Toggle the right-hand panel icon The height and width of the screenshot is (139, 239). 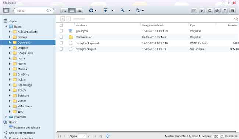[233, 11]
